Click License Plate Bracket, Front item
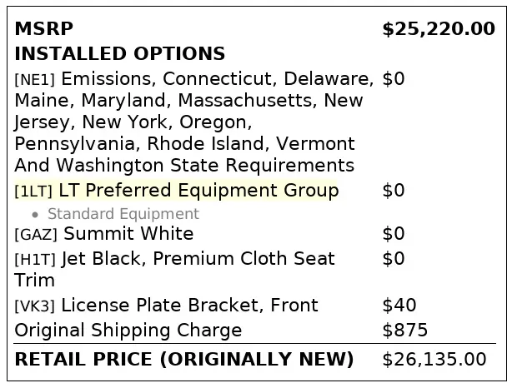Image resolution: width=512 pixels, height=388 pixels. pyautogui.click(x=189, y=306)
